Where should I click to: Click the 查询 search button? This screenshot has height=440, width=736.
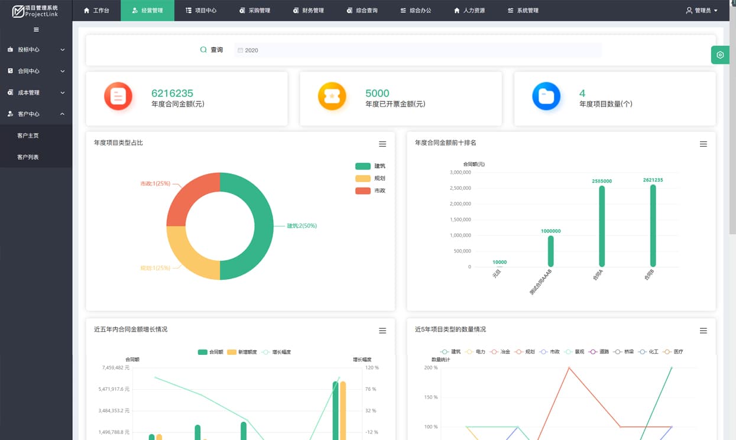pos(212,50)
